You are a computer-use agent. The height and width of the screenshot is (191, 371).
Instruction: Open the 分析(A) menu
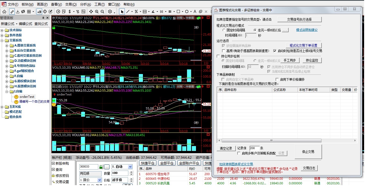pos(85,4)
